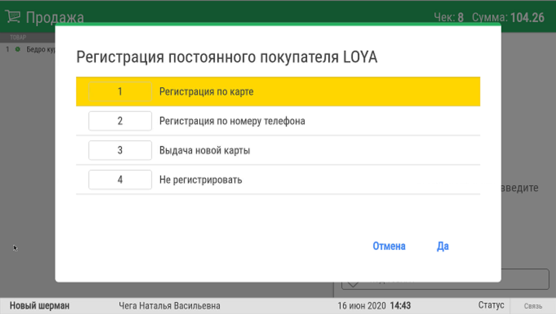556x314 pixels.
Task: Click cashier name 'Чега Наталья Васильевна'
Action: pyautogui.click(x=169, y=306)
